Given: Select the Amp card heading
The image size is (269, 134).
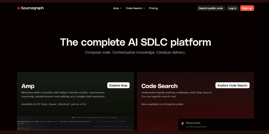Looking at the screenshot, I should click(x=28, y=86).
